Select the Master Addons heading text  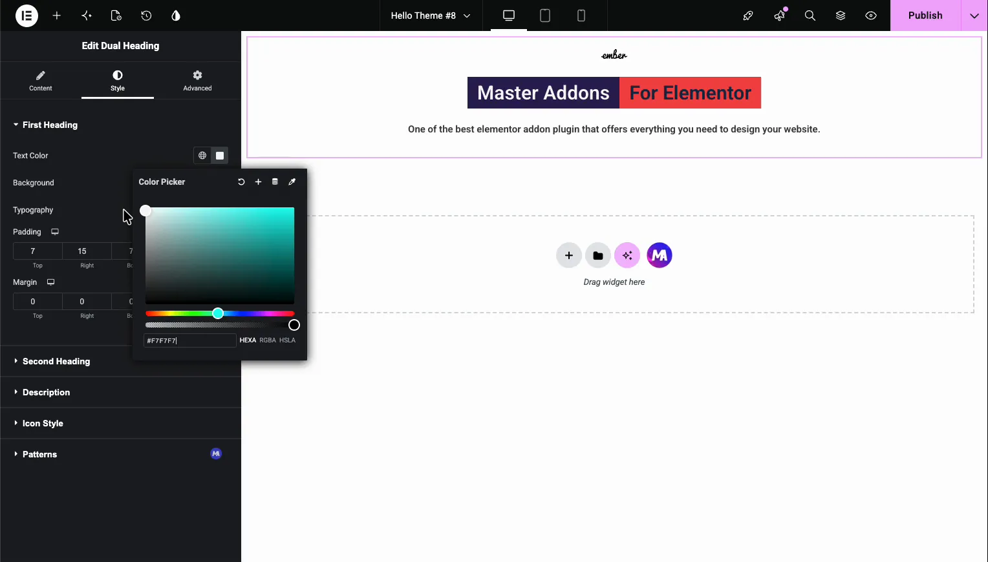click(x=543, y=93)
